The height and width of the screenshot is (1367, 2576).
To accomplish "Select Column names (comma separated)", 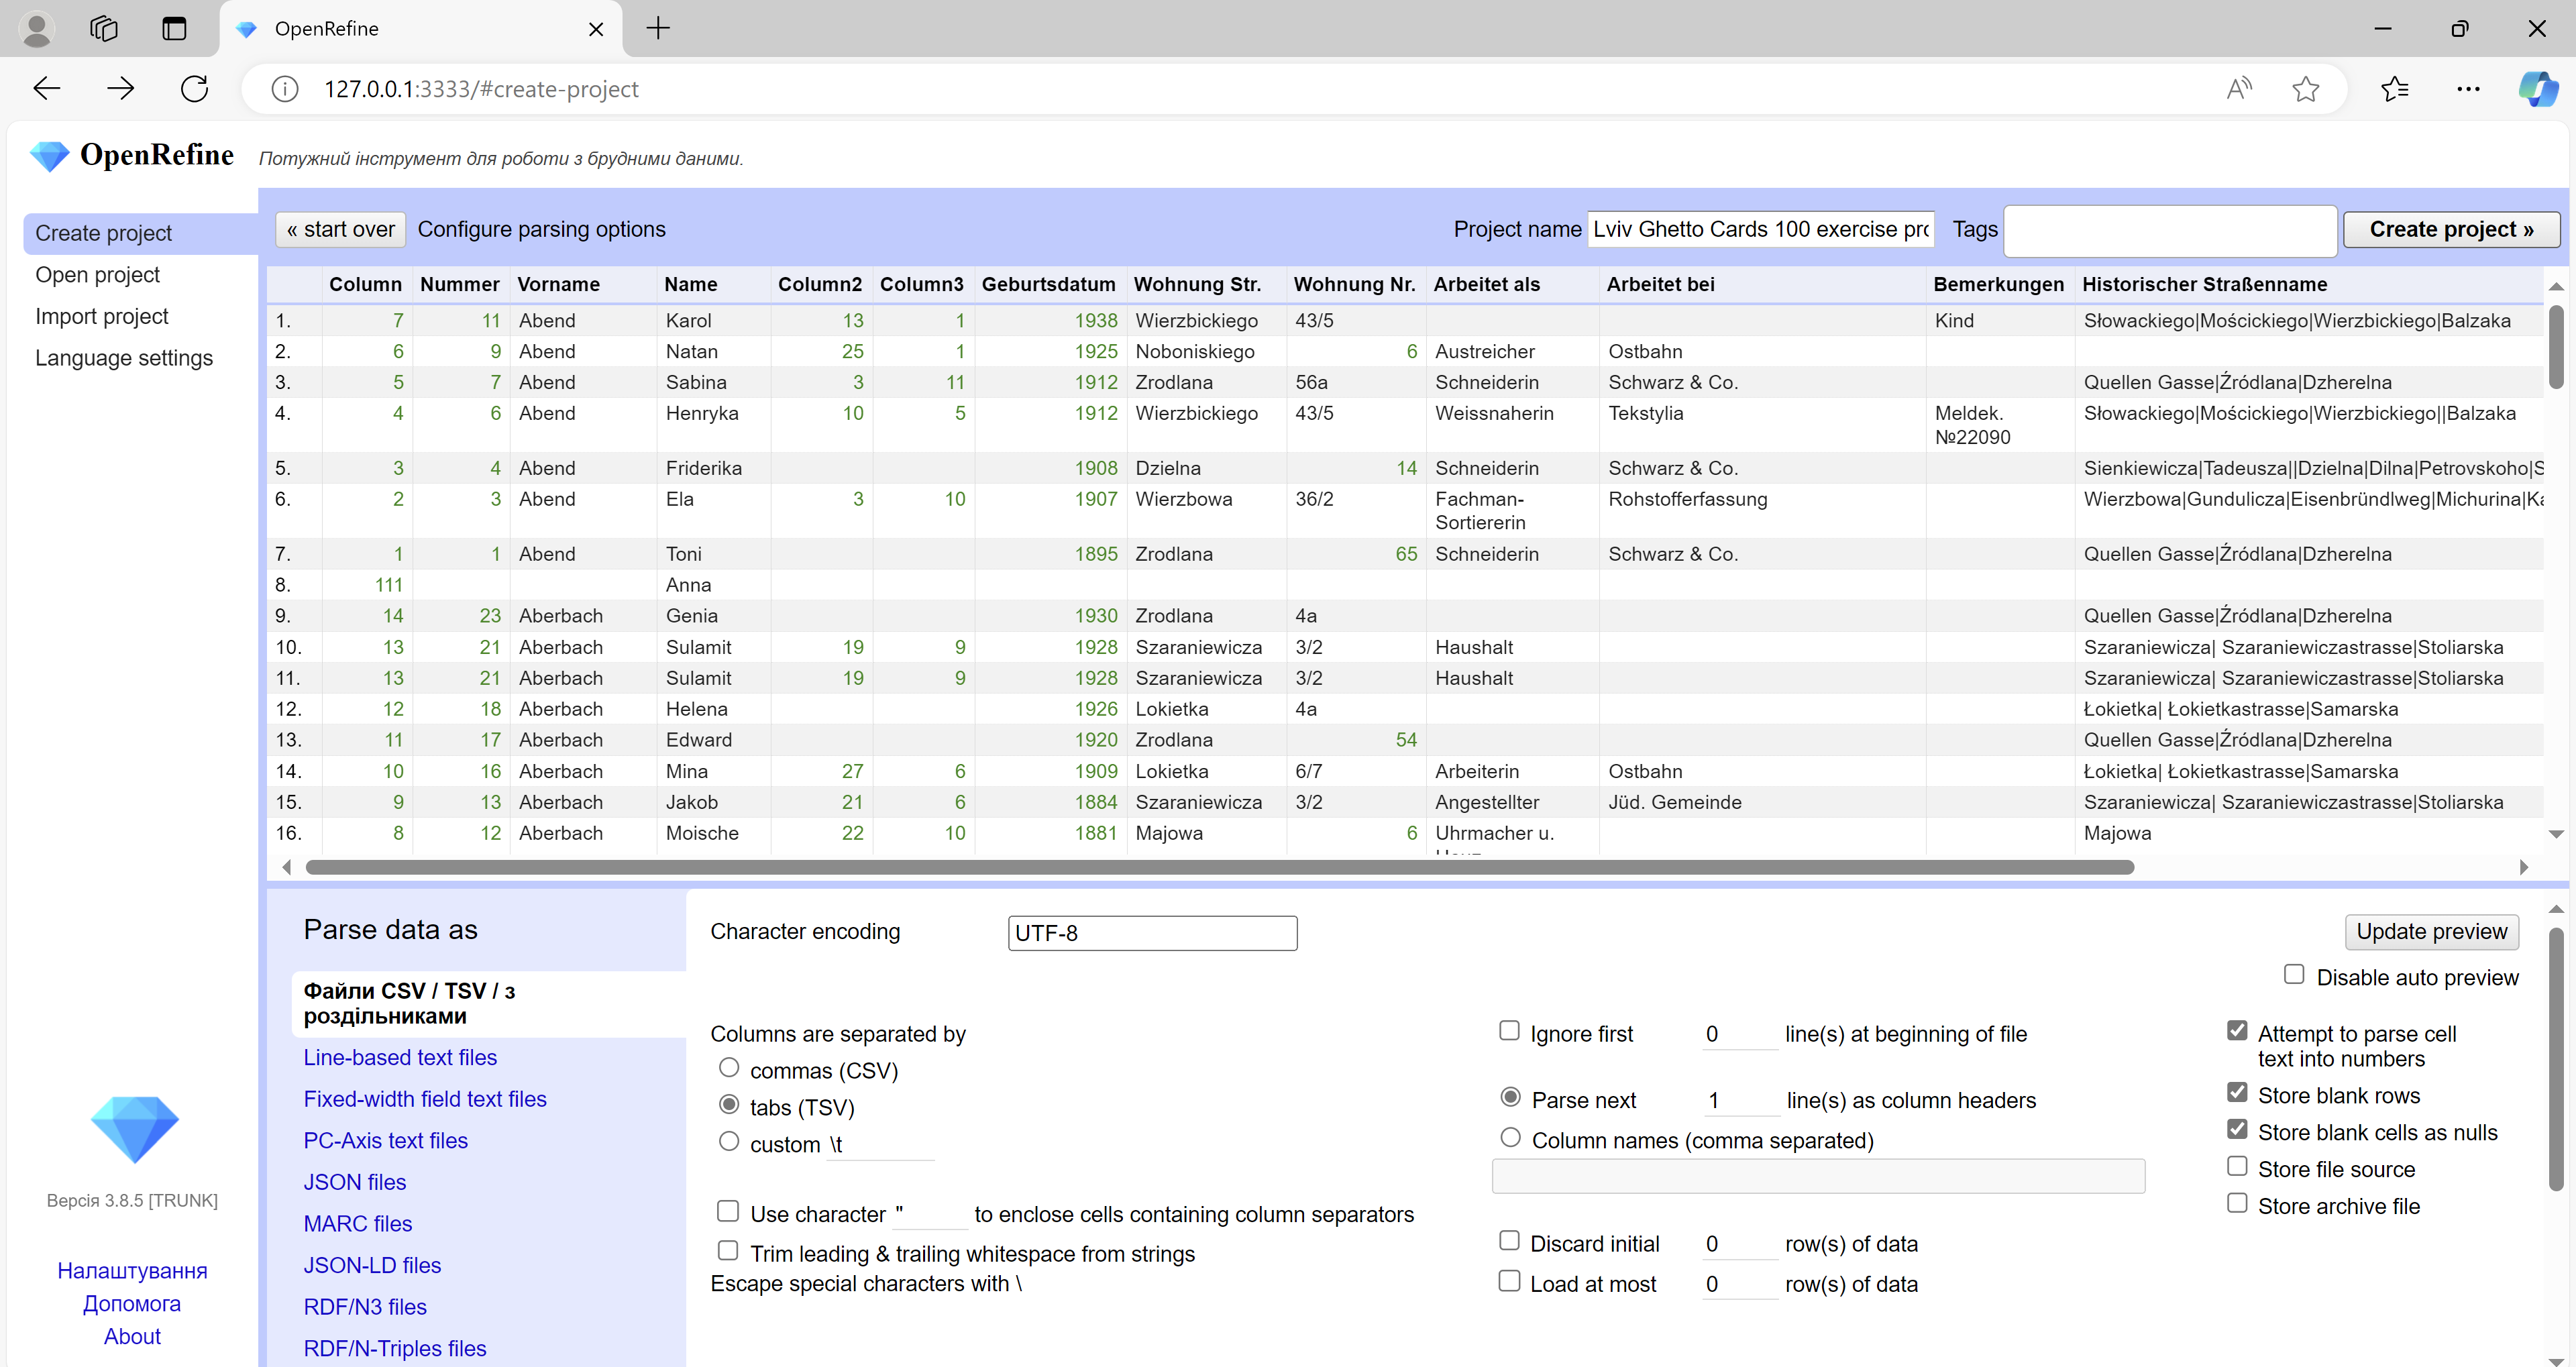I will click(x=1511, y=1137).
